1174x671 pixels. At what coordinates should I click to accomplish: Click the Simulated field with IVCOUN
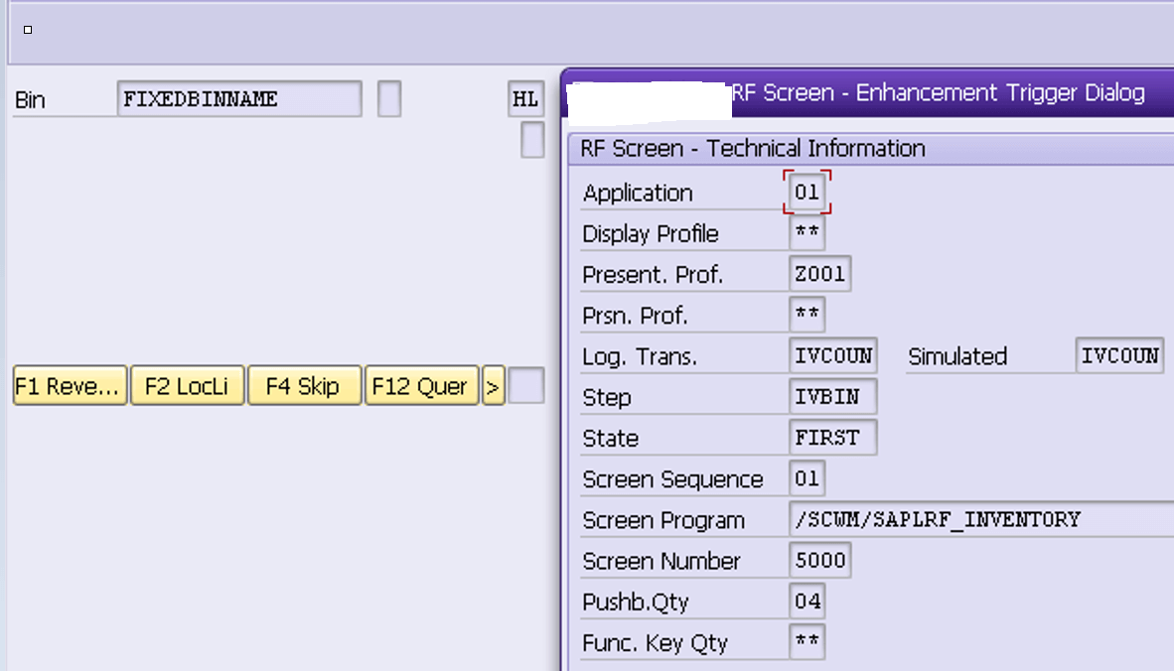coord(1120,355)
